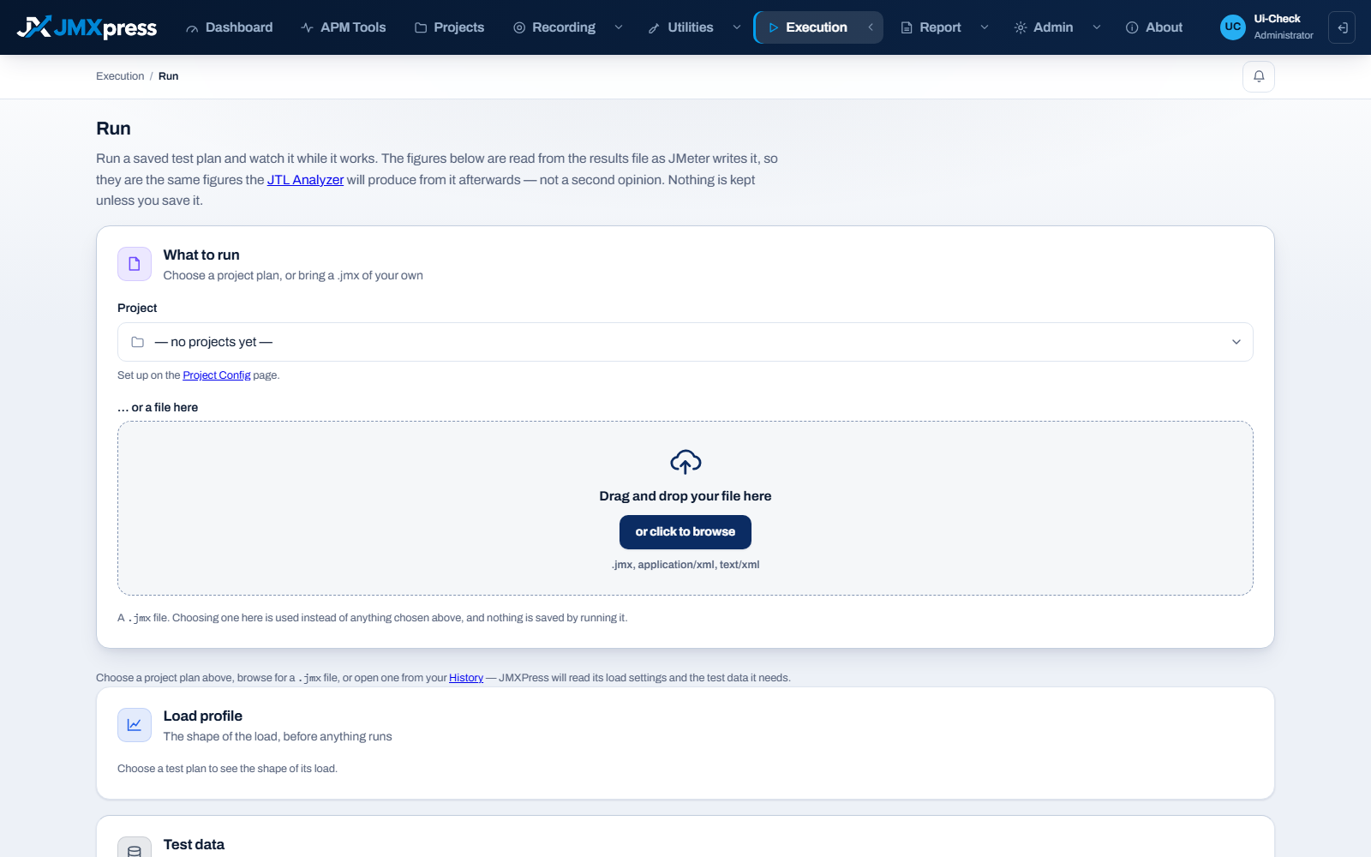This screenshot has width=1371, height=857.
Task: Expand the Admin dropdown chevron
Action: [1097, 27]
